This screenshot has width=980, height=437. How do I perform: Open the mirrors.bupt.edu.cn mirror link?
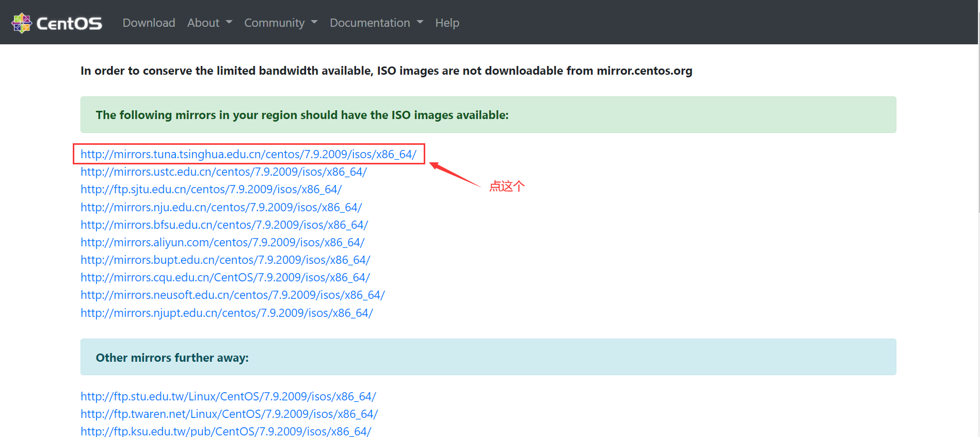point(225,260)
